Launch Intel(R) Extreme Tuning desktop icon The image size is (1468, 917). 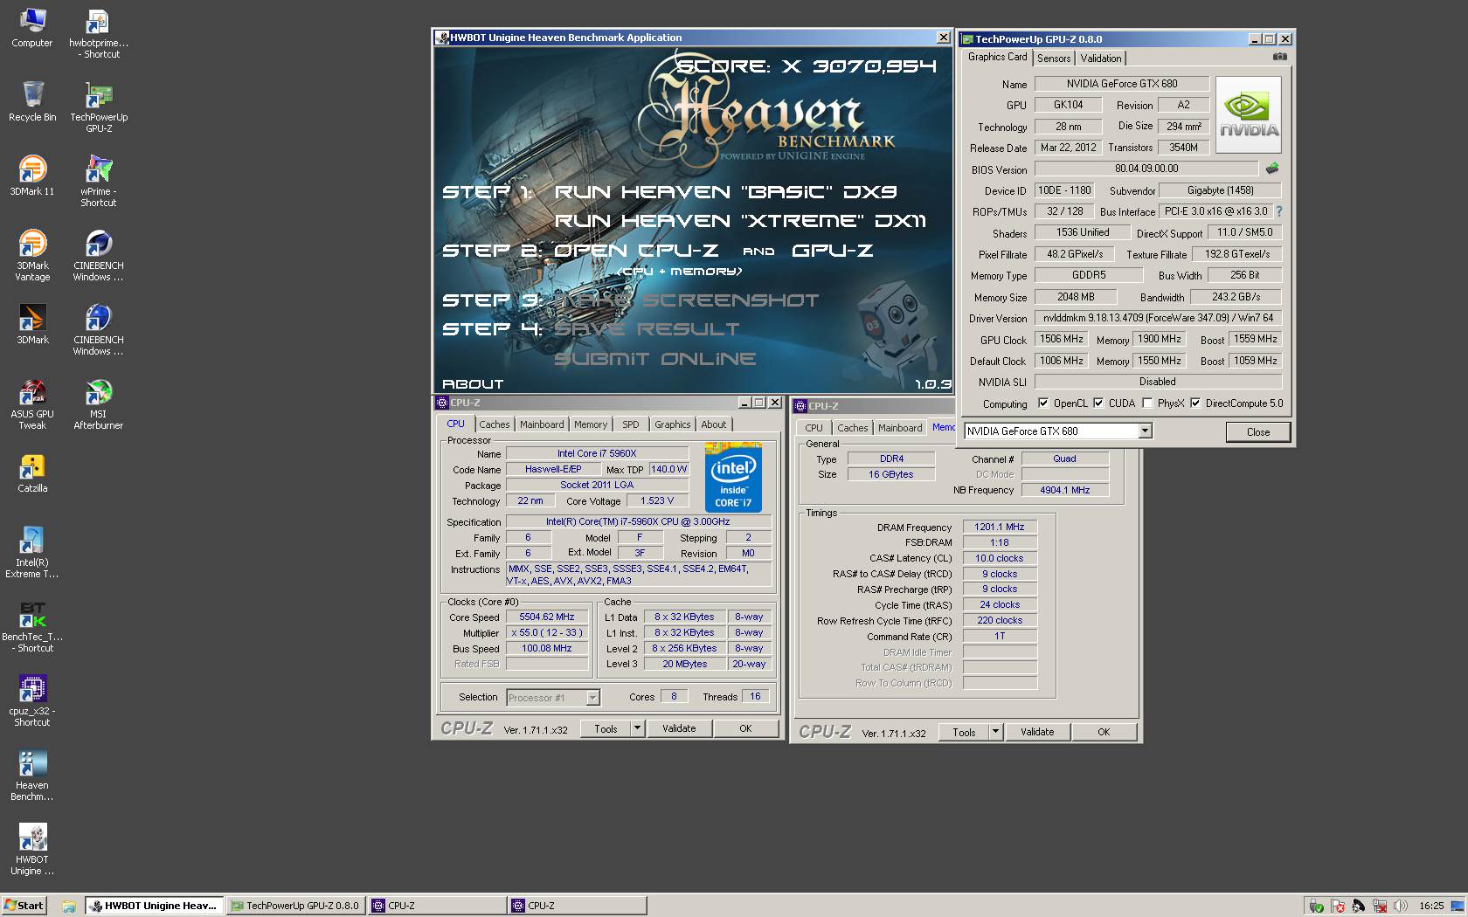(32, 554)
